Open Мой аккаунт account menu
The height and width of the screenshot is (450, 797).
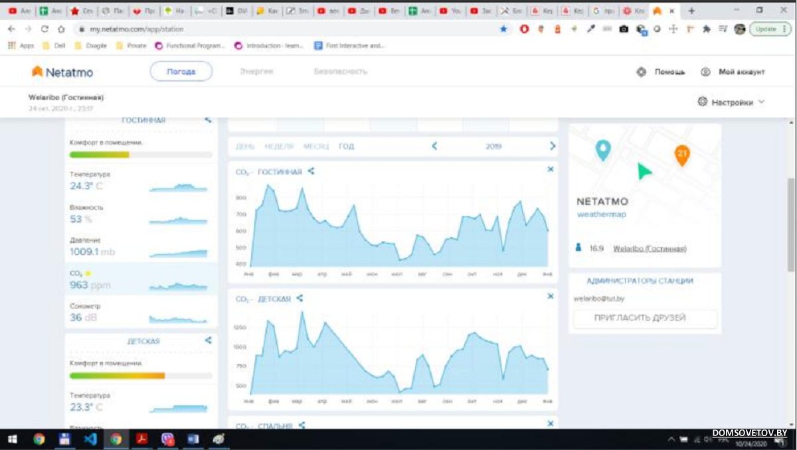click(734, 72)
